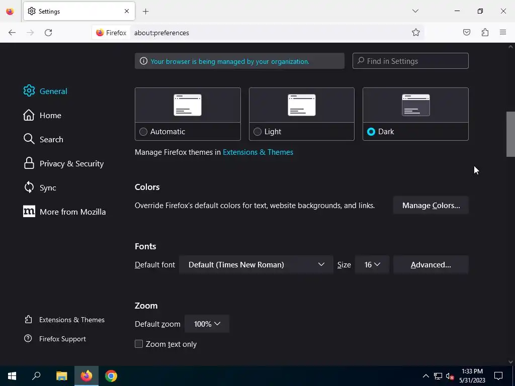
Task: Show hidden system tray icons
Action: (425, 376)
